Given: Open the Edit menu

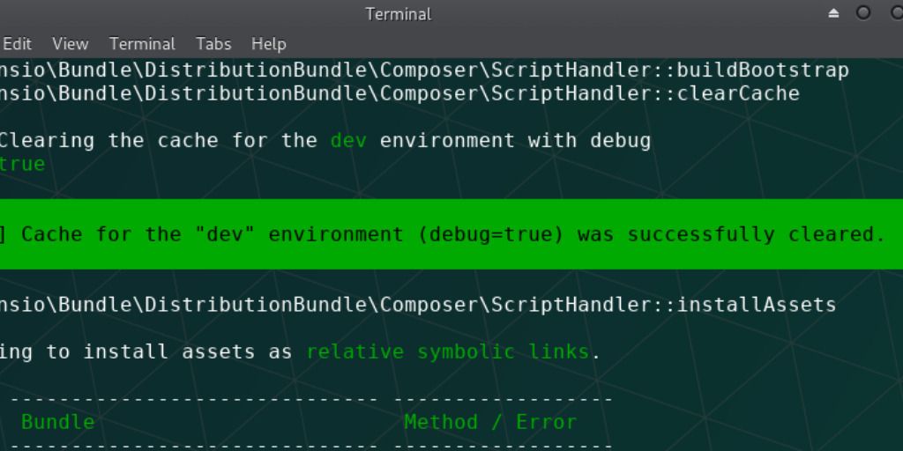Looking at the screenshot, I should click(x=18, y=44).
